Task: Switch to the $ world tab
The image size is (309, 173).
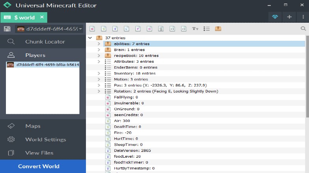Action: [x=24, y=17]
